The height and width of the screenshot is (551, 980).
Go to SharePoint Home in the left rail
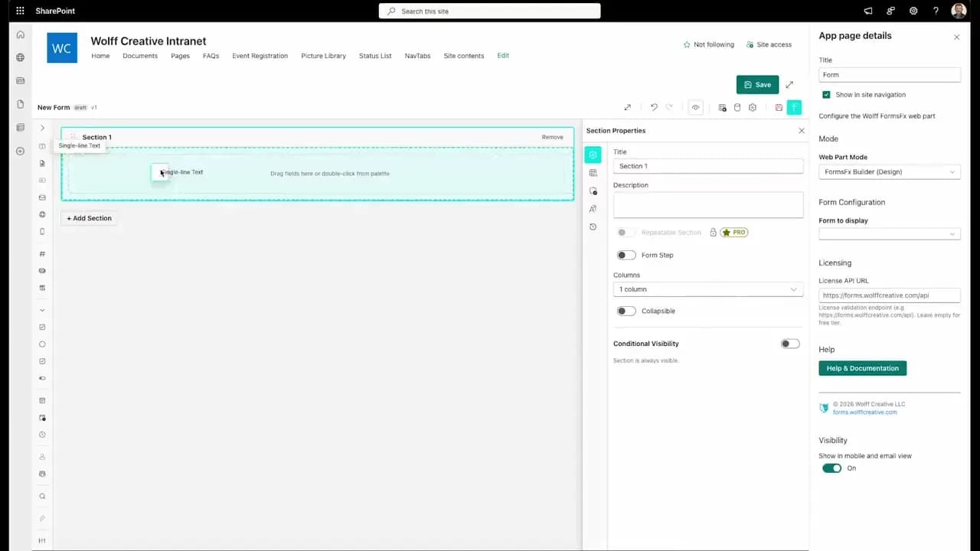click(x=21, y=34)
